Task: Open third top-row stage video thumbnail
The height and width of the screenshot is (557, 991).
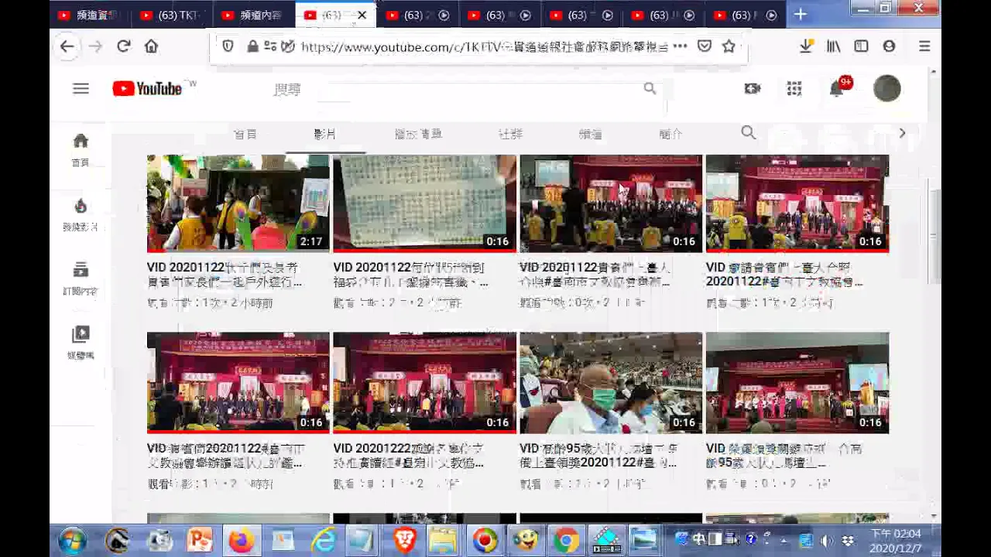Action: point(611,203)
